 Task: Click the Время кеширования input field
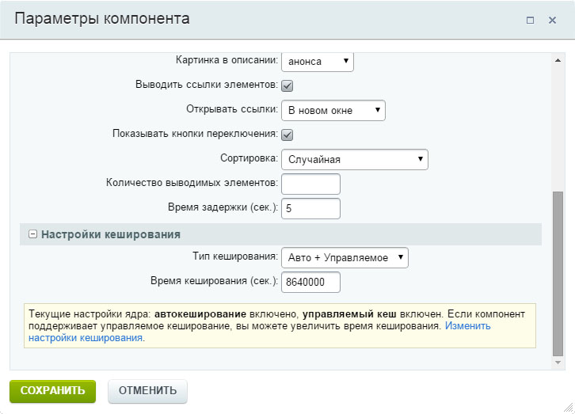click(x=310, y=282)
